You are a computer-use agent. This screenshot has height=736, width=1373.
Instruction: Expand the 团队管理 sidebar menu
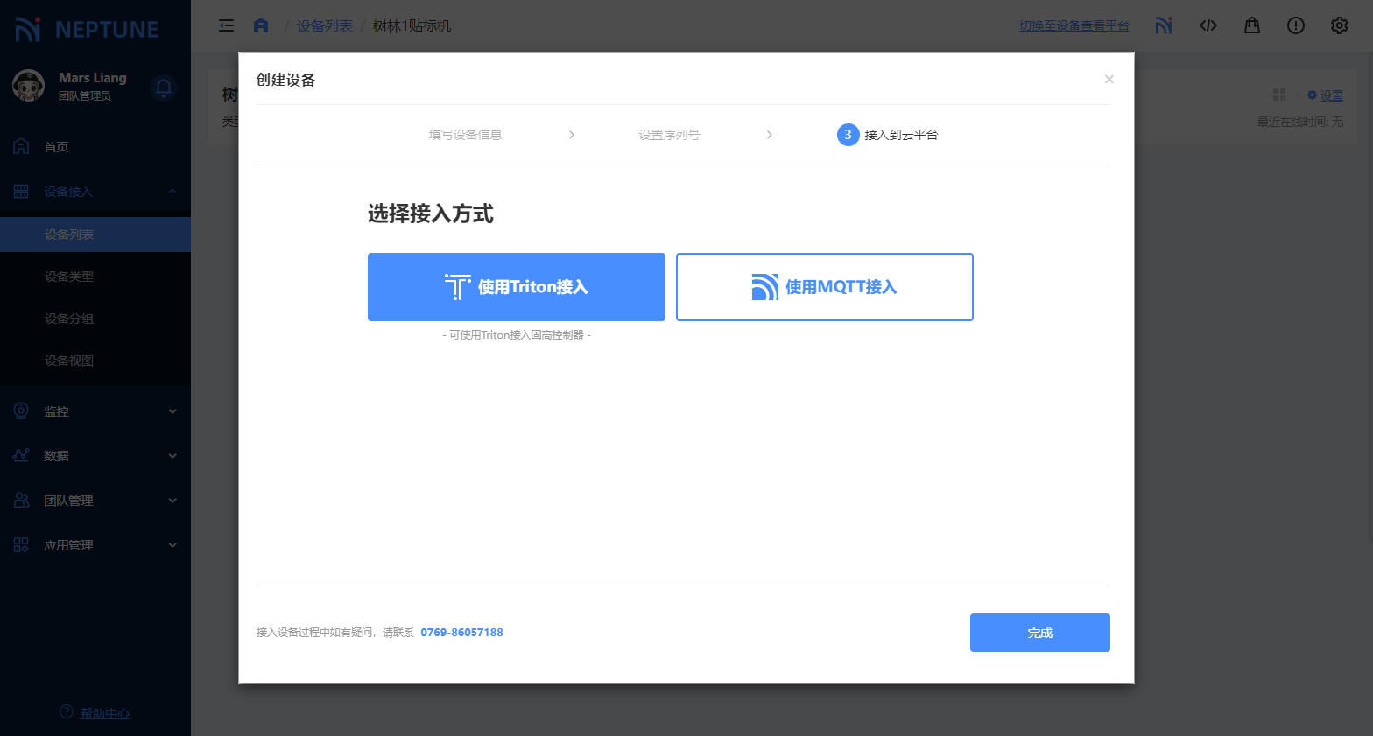(x=95, y=501)
